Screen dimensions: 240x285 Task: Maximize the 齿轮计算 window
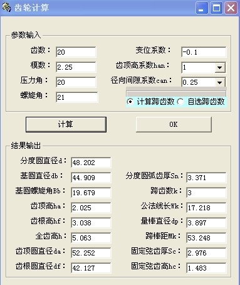coord(216,8)
